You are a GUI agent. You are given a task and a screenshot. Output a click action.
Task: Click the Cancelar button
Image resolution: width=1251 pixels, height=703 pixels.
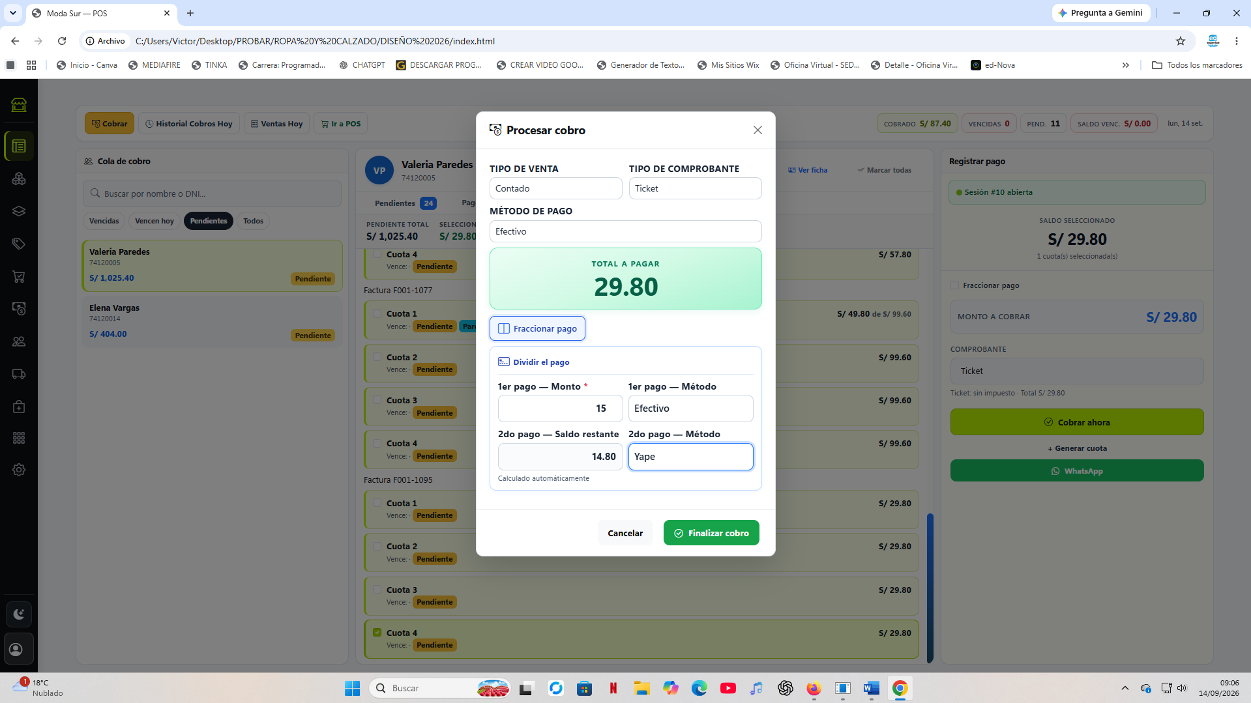pos(625,533)
